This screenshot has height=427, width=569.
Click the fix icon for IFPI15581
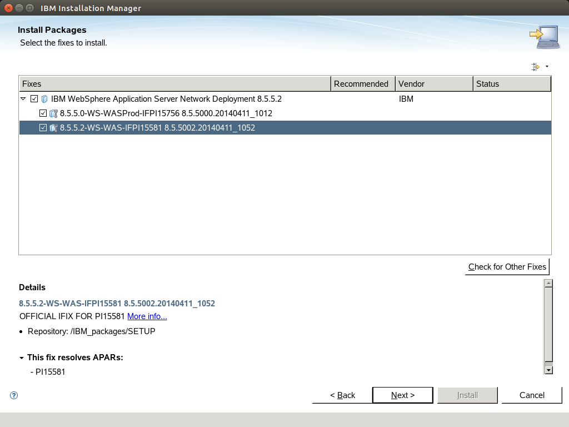pos(53,128)
